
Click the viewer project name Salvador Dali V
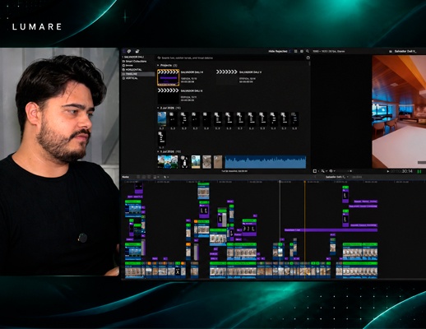pyautogui.click(x=405, y=51)
